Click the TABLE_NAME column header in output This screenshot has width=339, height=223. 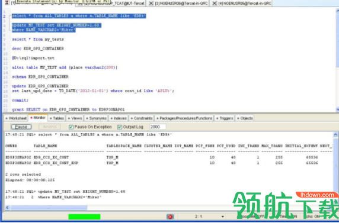coord(45,146)
